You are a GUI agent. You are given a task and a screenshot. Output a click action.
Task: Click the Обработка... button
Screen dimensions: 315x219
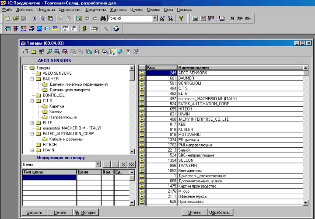(x=220, y=212)
